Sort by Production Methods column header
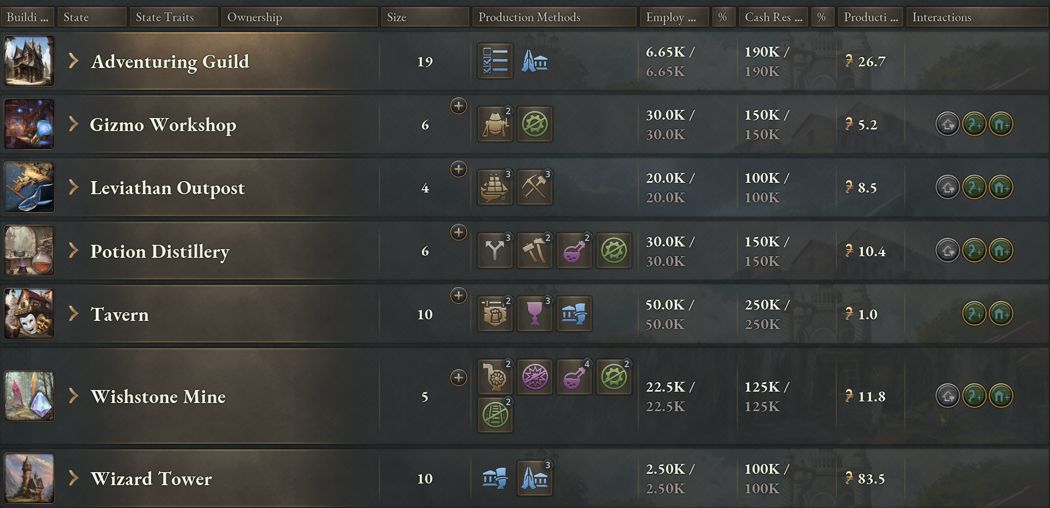 pos(554,17)
